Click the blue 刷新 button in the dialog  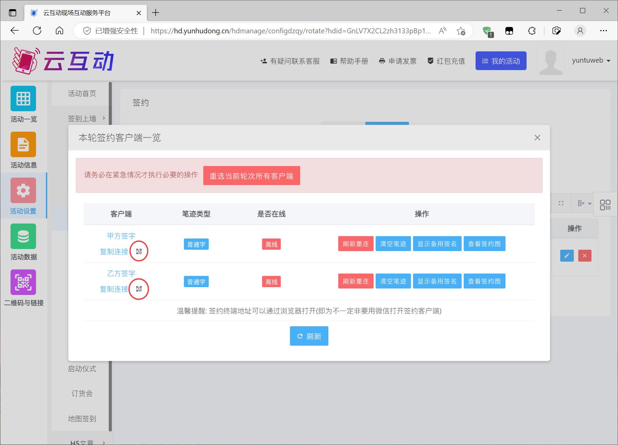(309, 336)
